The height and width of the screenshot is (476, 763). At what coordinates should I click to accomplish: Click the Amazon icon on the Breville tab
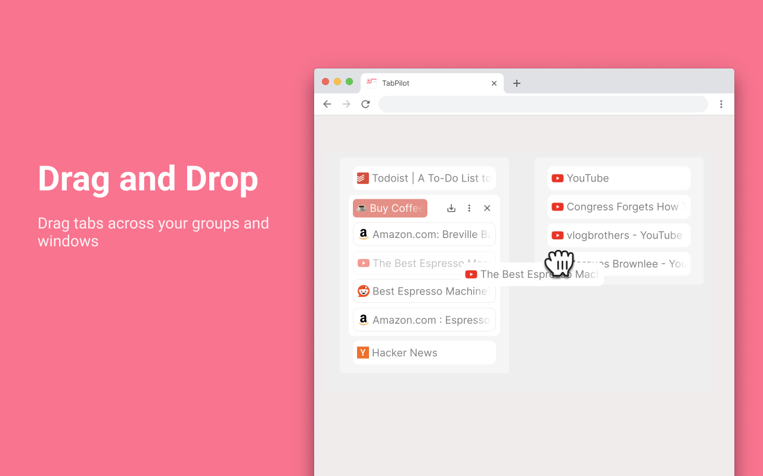[x=363, y=234]
